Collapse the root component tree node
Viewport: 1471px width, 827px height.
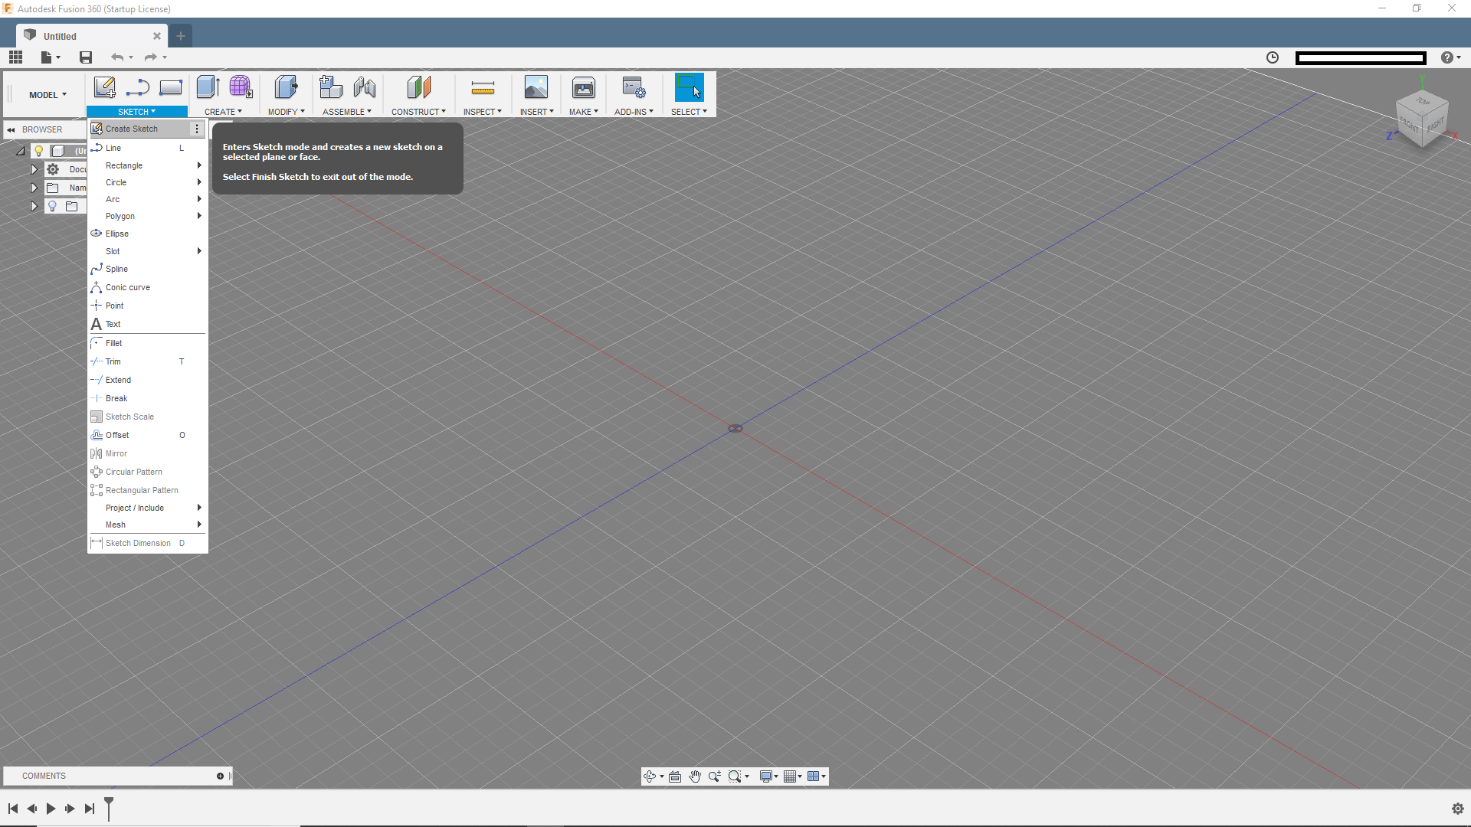[x=21, y=151]
